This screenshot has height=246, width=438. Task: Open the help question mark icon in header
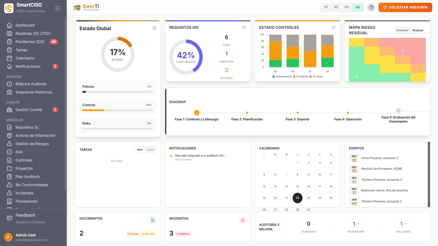point(371,8)
